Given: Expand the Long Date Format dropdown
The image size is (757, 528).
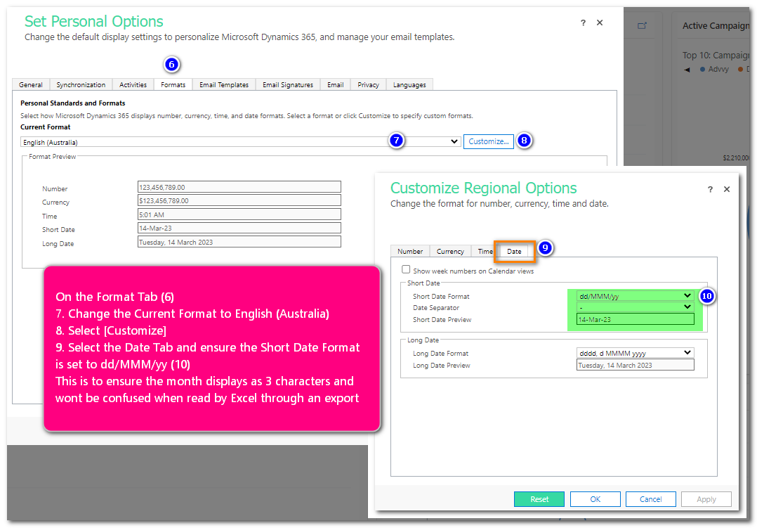Looking at the screenshot, I should 635,353.
